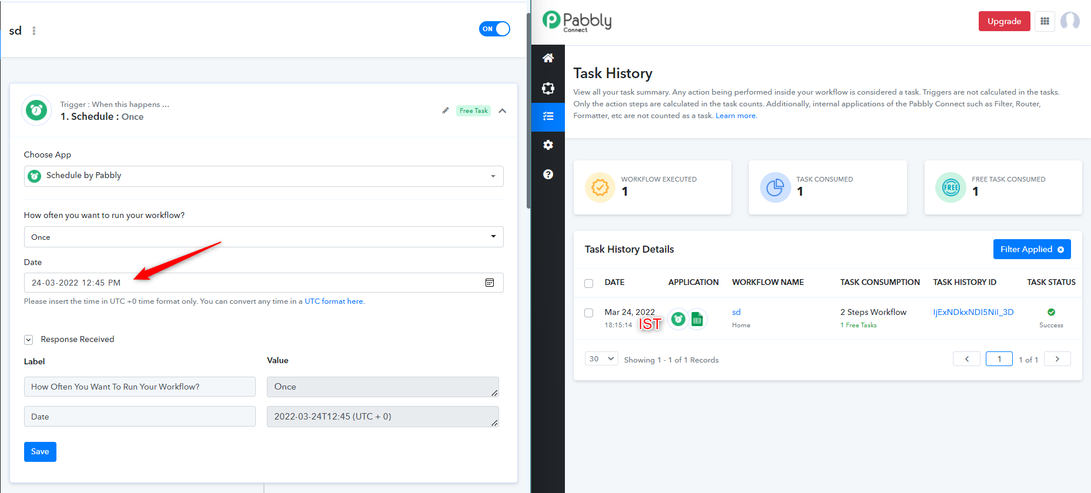Click the page number input field
The height and width of the screenshot is (493, 1091).
pyautogui.click(x=999, y=359)
